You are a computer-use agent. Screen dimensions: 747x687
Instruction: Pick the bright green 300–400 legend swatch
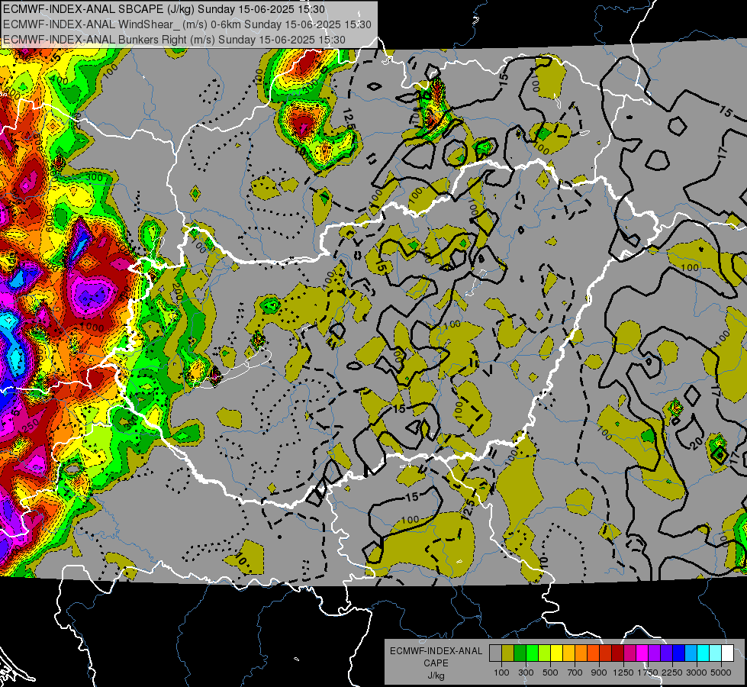pyautogui.click(x=532, y=653)
